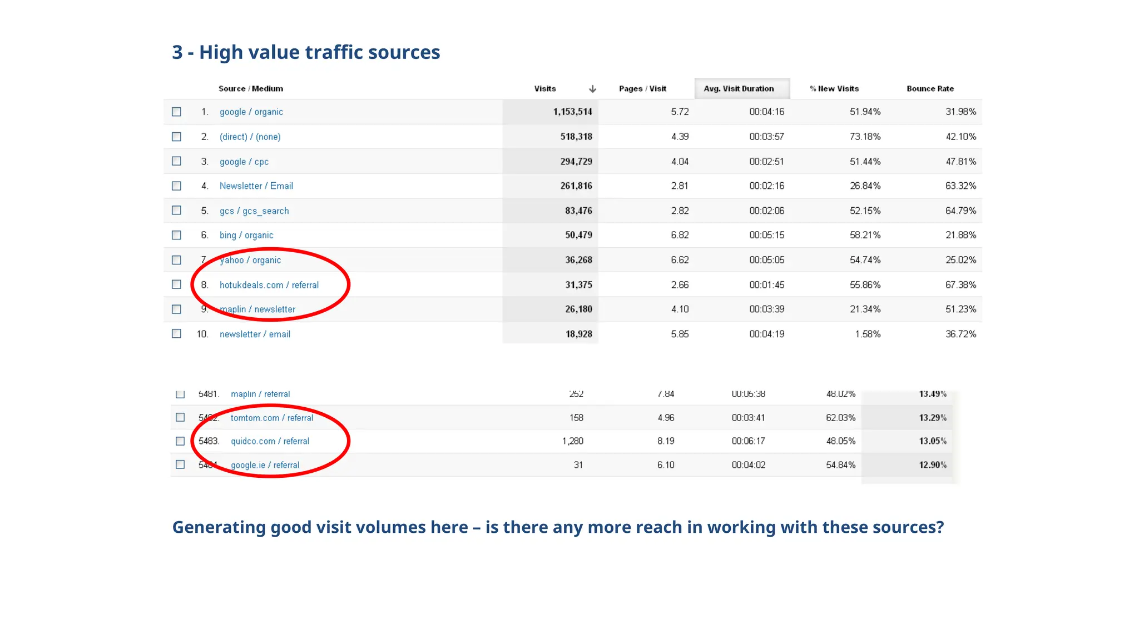Open google / organic source link
This screenshot has width=1139, height=640.
(x=251, y=112)
